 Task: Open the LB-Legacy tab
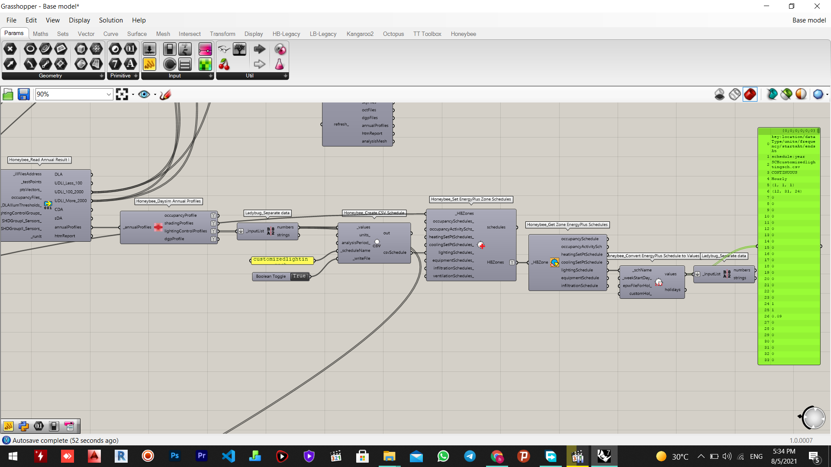tap(323, 34)
